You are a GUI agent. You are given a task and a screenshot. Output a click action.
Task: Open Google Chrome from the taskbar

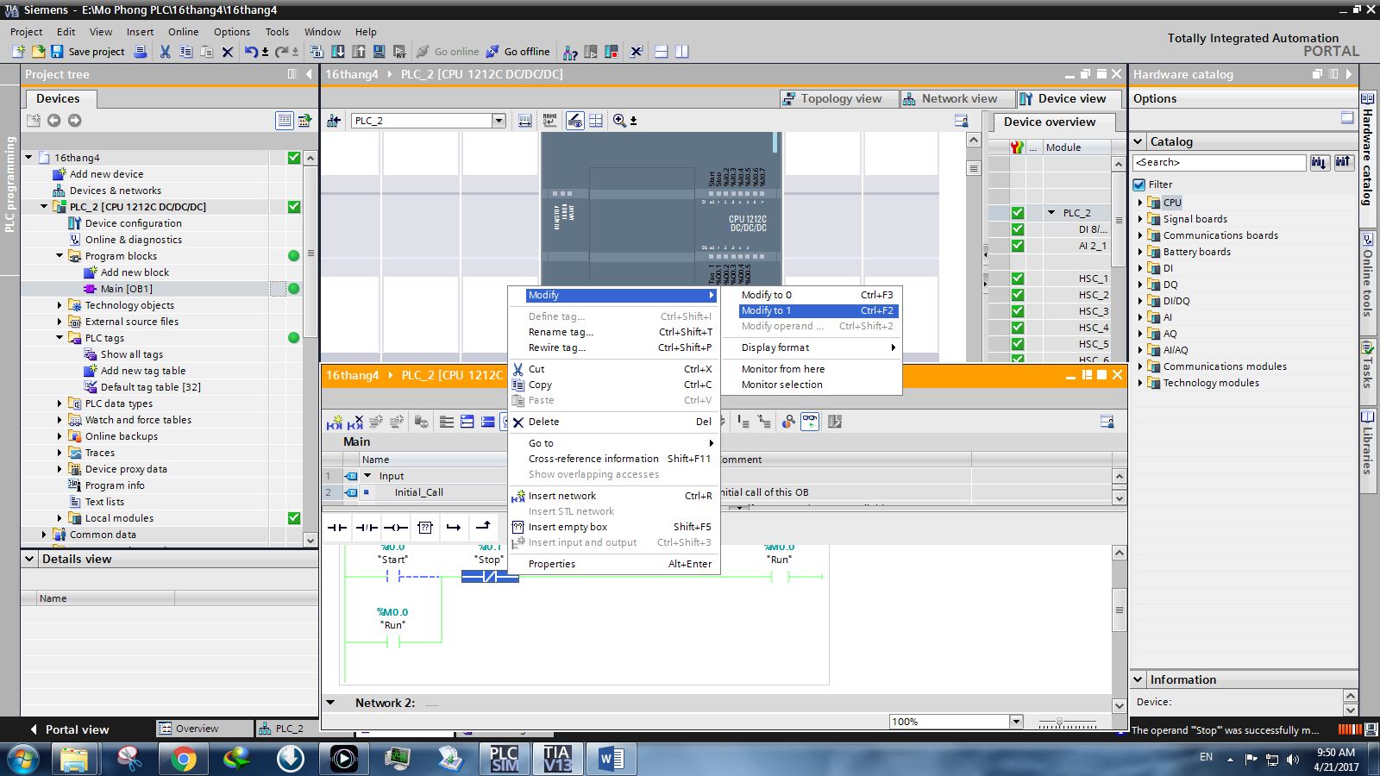pyautogui.click(x=183, y=759)
